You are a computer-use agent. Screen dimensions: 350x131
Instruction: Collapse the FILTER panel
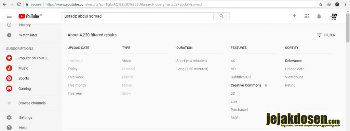[326, 35]
